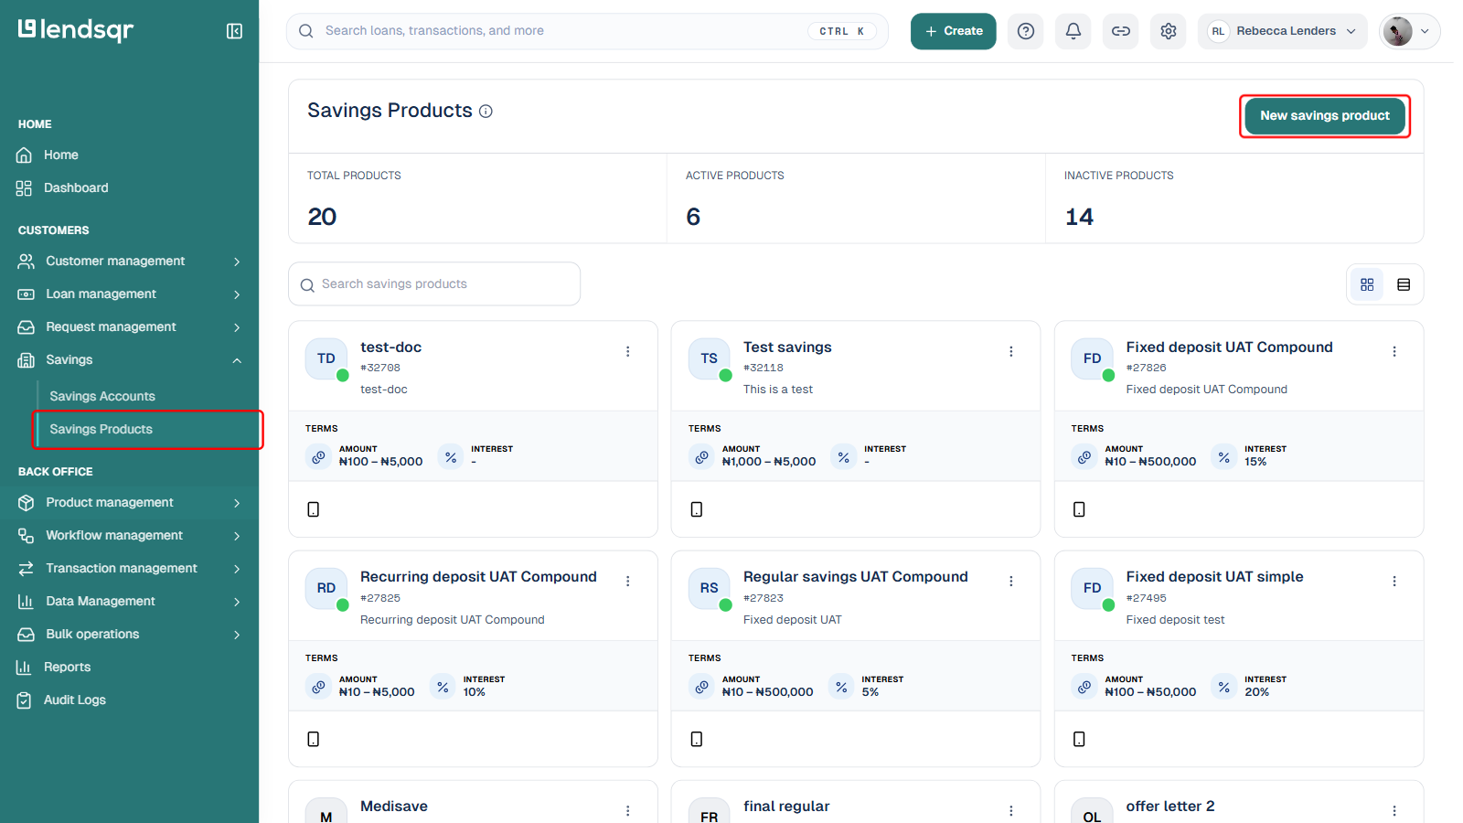Viewport: 1463px width, 823px height.
Task: Open notifications bell icon
Action: (x=1073, y=31)
